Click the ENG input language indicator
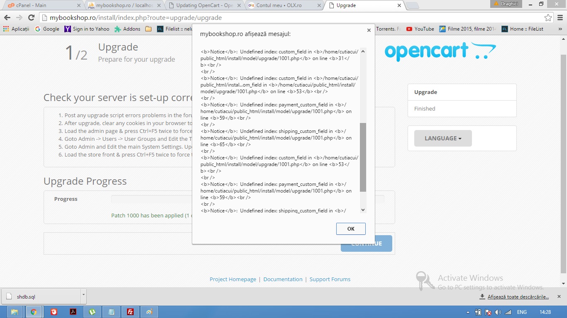The height and width of the screenshot is (318, 567). coord(522,312)
